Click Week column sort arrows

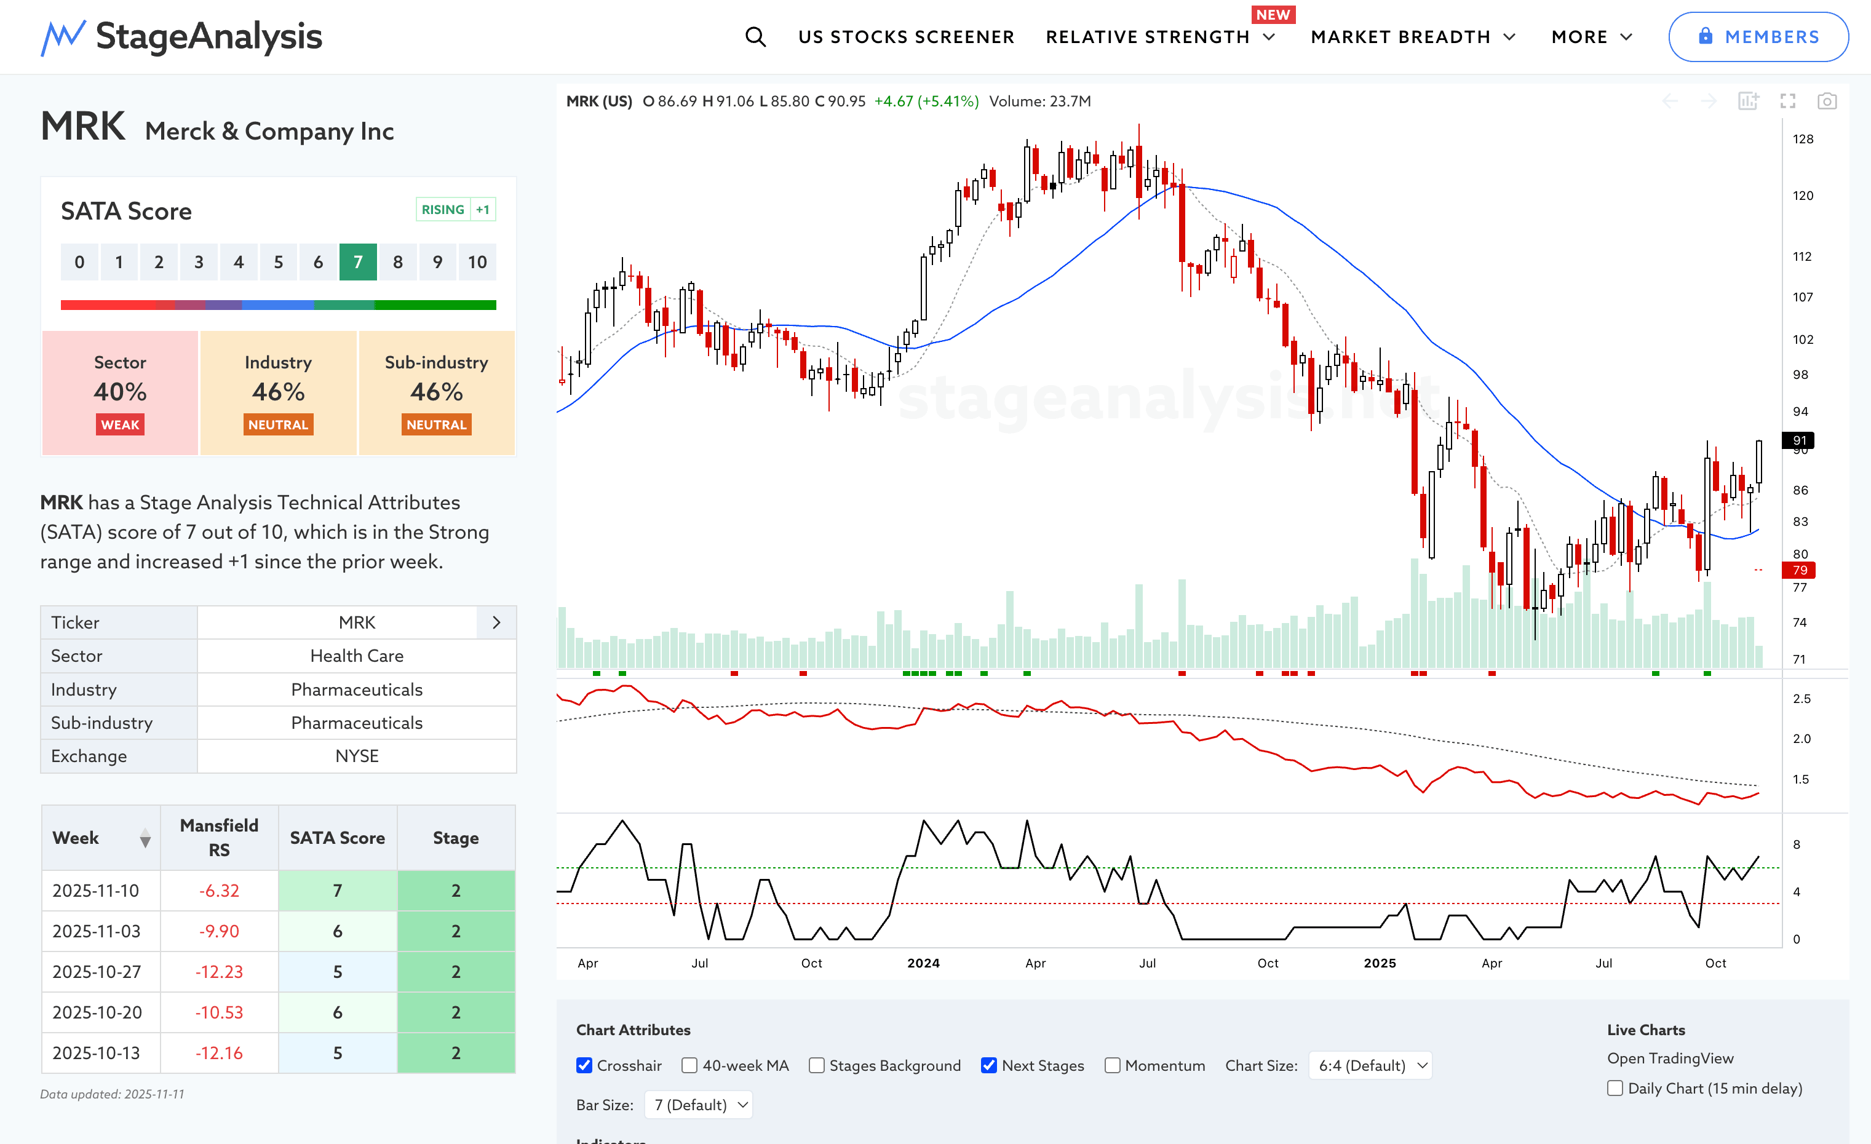(145, 838)
